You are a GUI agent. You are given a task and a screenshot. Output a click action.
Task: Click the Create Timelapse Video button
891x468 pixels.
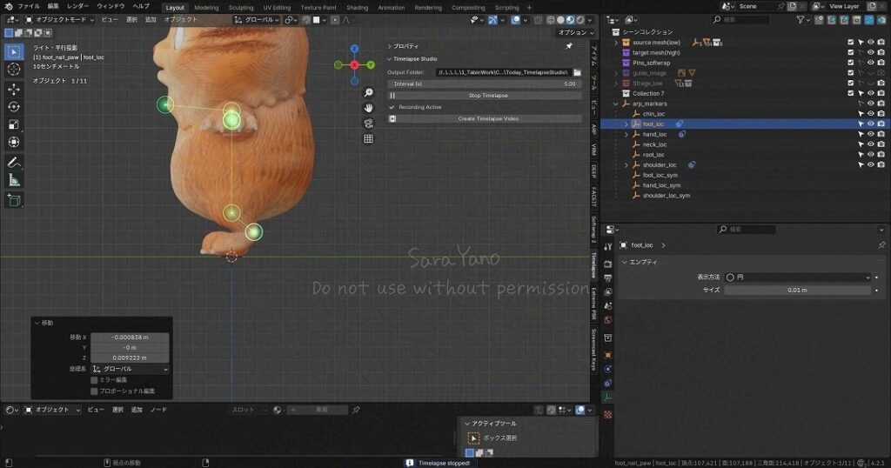487,118
